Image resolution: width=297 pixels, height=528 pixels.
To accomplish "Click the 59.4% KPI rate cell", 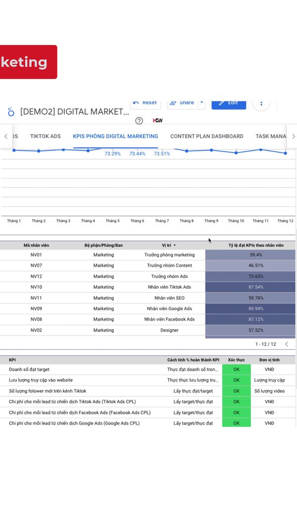I will [250, 255].
